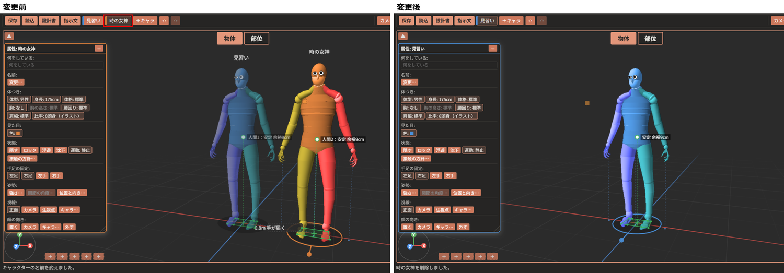Toggle 左足 fixation in 時の女神 panel

click(x=13, y=176)
